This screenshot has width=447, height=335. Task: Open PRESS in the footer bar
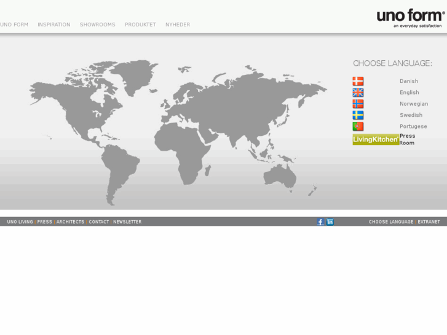tap(45, 222)
